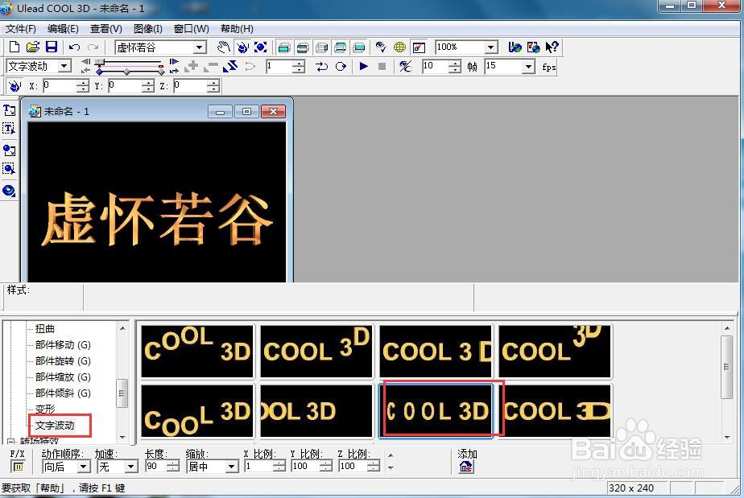744x498 pixels.
Task: Open the 文字波动 property dropdown
Action: pos(65,66)
